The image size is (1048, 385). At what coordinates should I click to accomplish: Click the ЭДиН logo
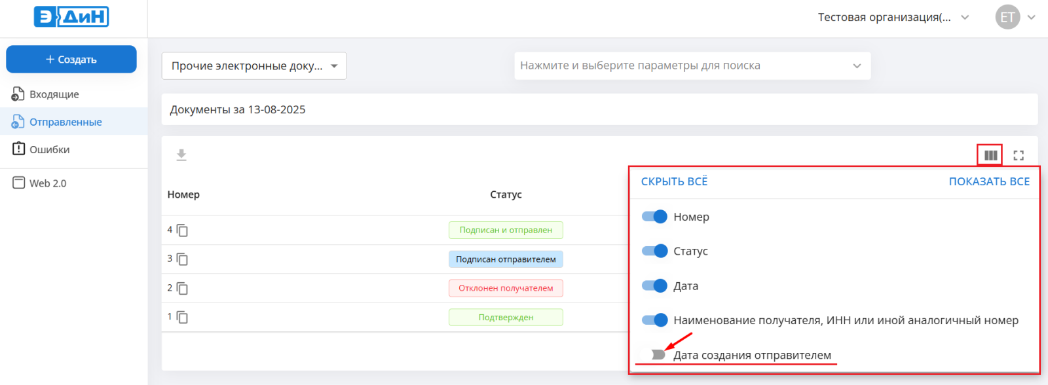coord(71,17)
